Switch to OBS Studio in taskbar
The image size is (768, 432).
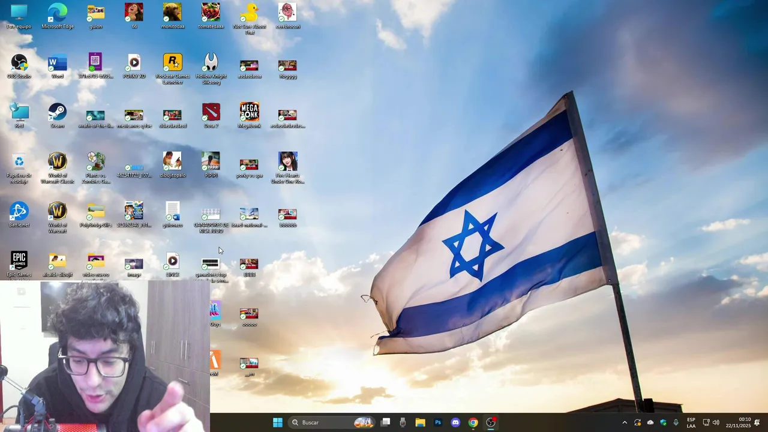click(491, 422)
